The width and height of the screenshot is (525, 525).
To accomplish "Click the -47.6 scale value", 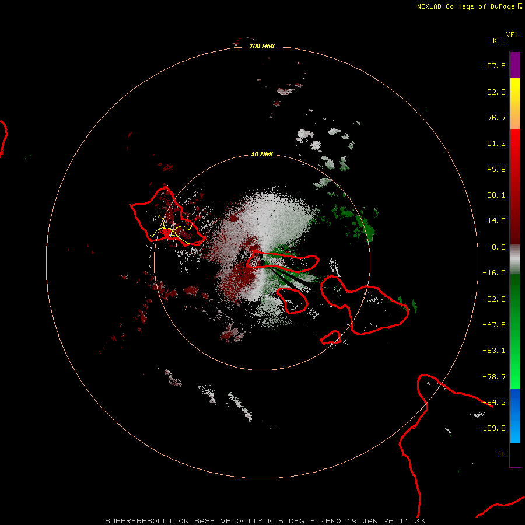I will [x=494, y=325].
